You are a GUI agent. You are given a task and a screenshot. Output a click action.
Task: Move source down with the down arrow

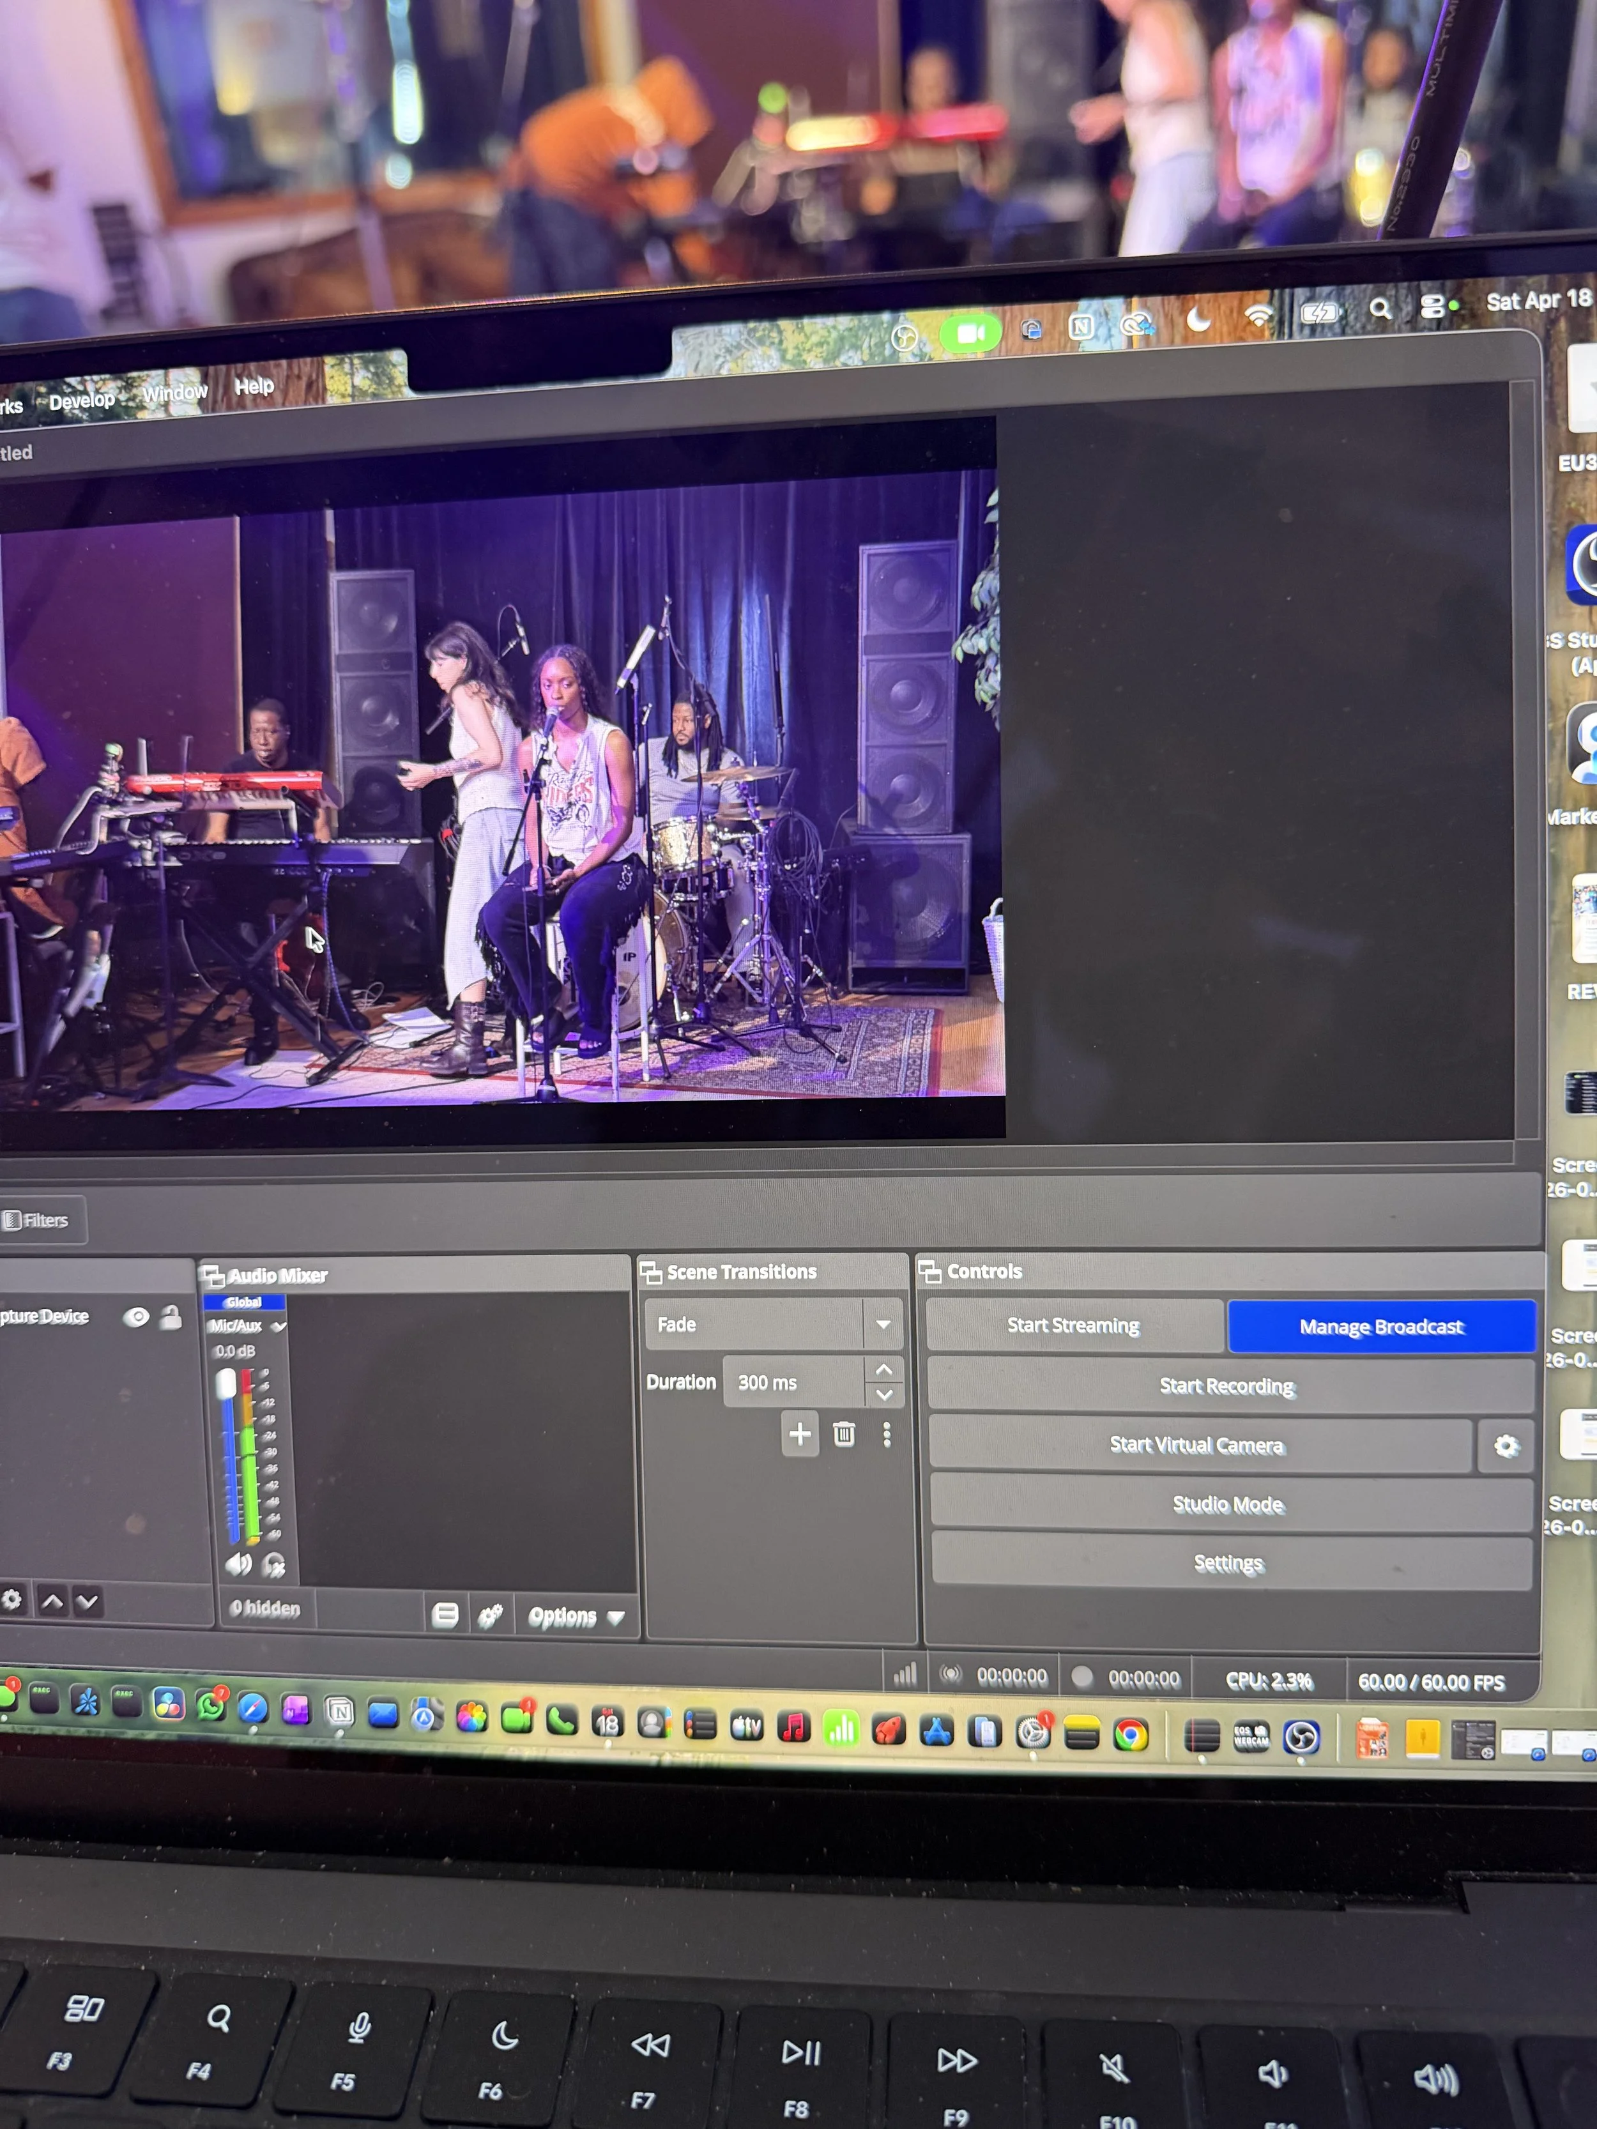[x=88, y=1601]
